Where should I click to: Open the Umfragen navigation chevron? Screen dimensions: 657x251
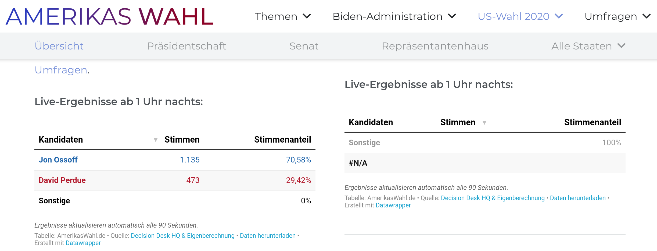[x=647, y=16]
